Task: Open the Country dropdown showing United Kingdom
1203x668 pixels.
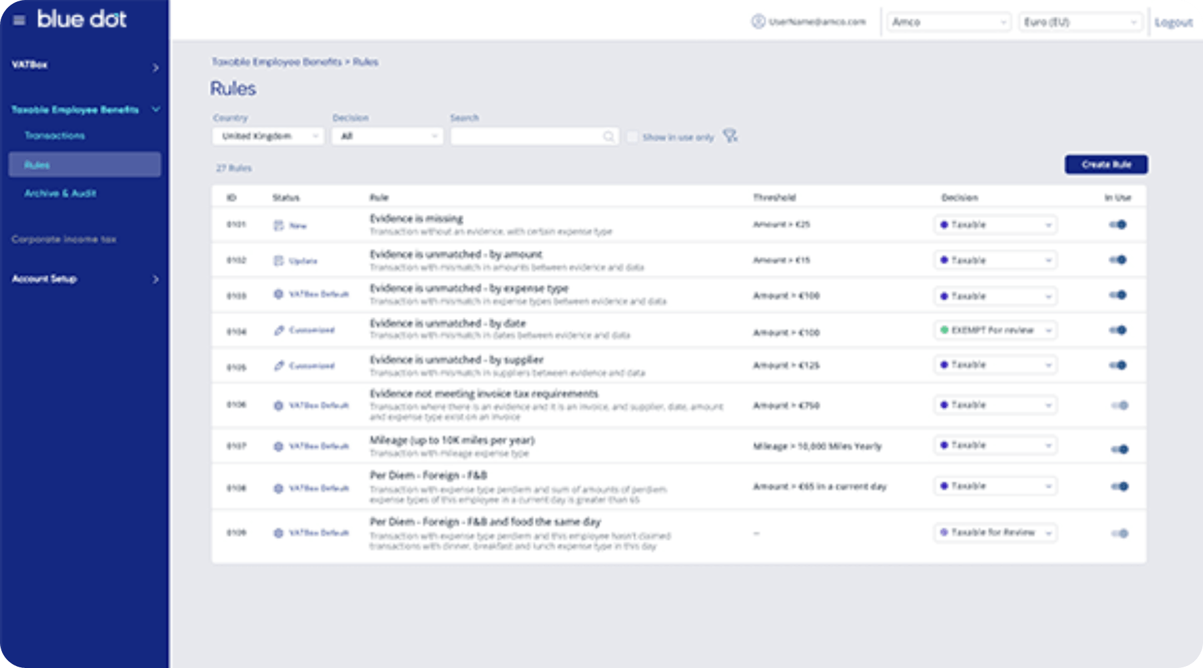Action: (267, 136)
